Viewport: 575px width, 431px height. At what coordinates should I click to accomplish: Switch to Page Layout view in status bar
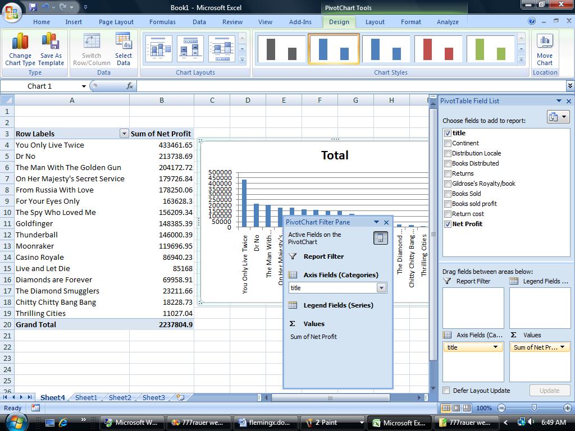[x=456, y=408]
